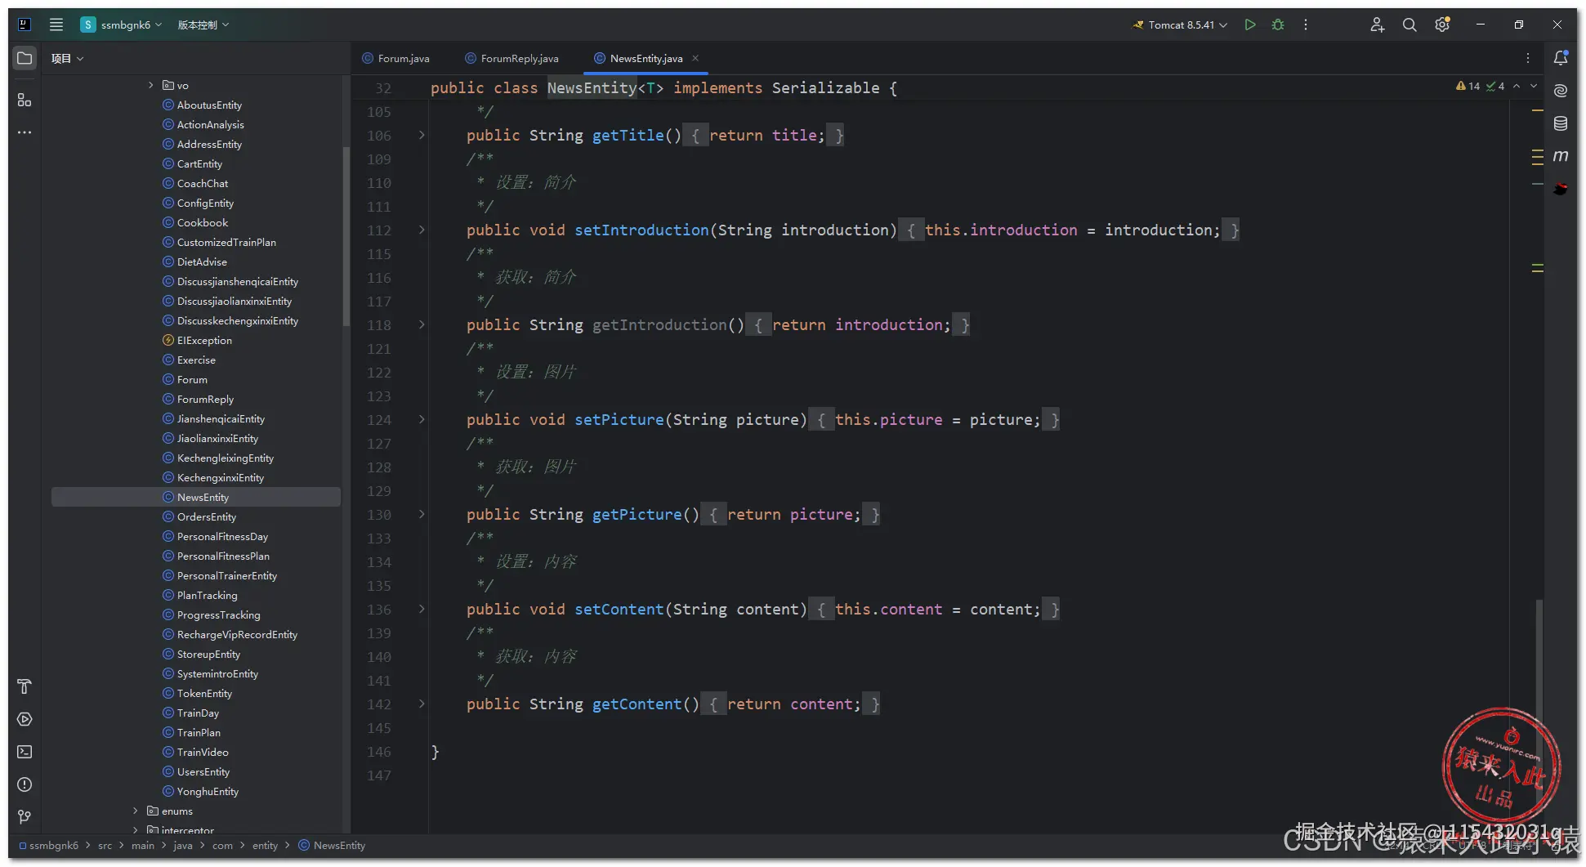
Task: Jump to previous highlighted error arrow
Action: [1517, 86]
